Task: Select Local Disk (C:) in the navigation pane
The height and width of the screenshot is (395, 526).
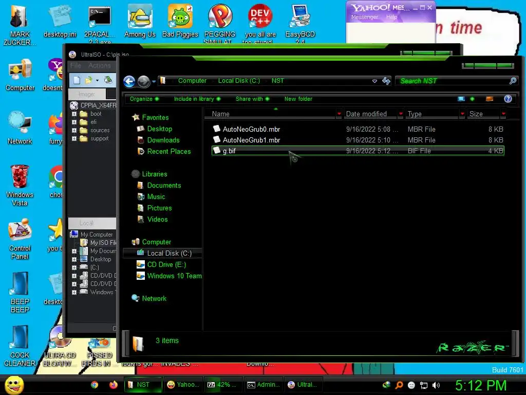Action: pos(163,253)
